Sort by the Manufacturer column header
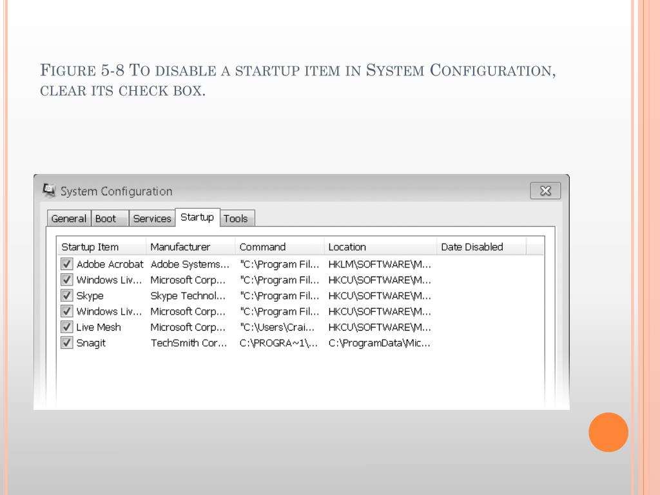Screen dimensions: 660x495 point(190,247)
